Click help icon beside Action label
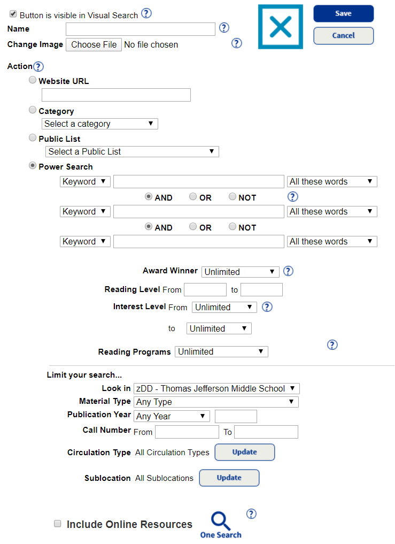Image resolution: width=395 pixels, height=544 pixels. tap(38, 67)
